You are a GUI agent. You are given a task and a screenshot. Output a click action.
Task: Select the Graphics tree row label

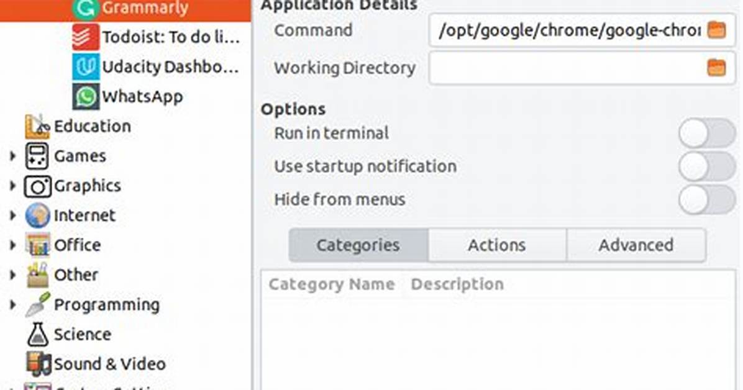pos(88,186)
